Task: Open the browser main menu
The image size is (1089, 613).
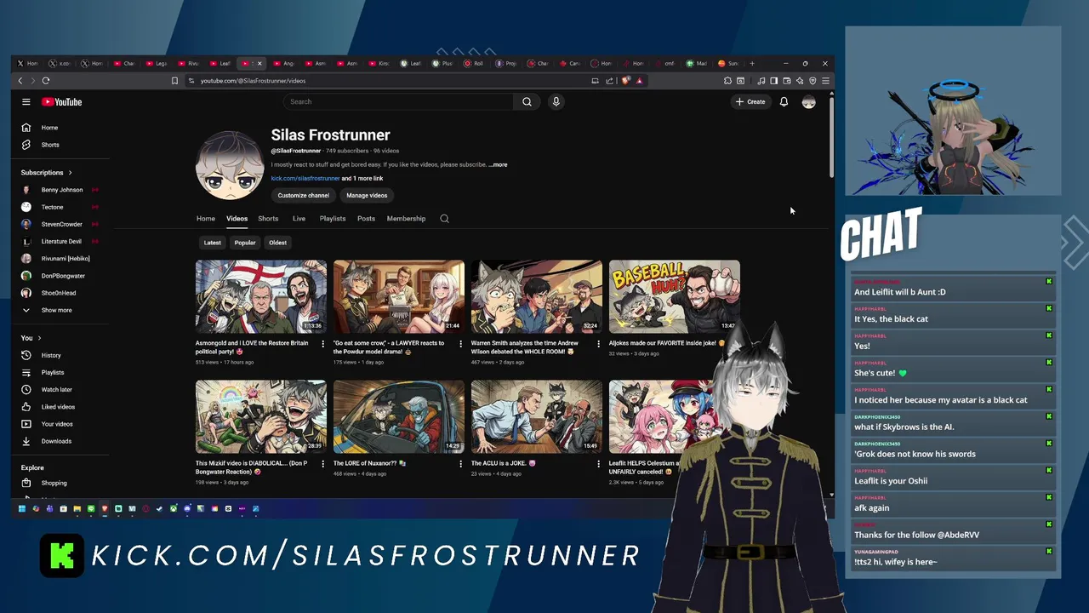Action: click(x=825, y=81)
